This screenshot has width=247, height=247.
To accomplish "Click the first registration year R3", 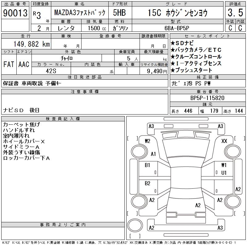I will [37, 15].
